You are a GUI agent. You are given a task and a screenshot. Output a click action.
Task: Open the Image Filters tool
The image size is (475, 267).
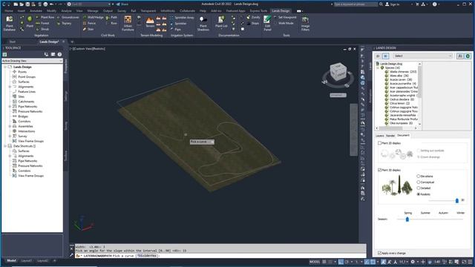pyautogui.click(x=305, y=23)
